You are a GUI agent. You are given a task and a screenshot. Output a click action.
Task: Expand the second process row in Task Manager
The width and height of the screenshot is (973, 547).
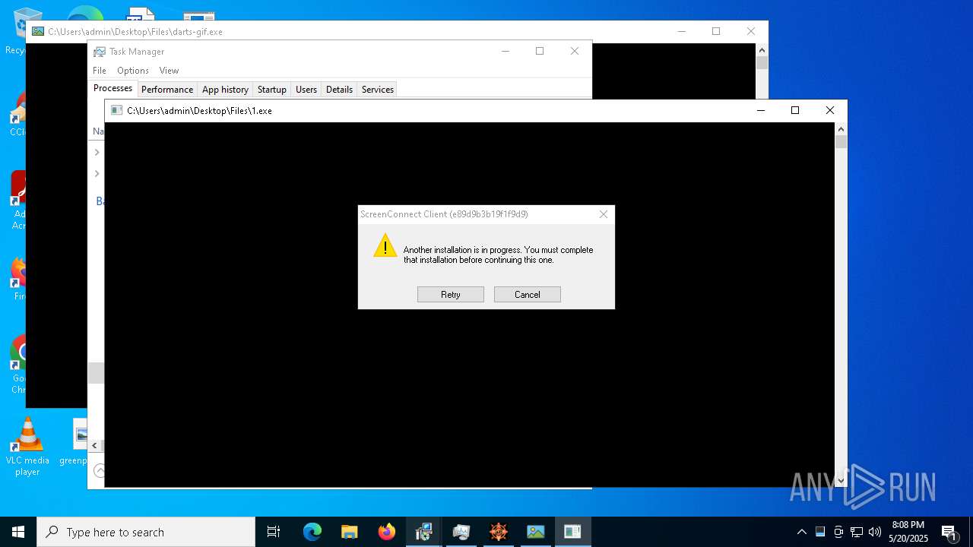97,174
